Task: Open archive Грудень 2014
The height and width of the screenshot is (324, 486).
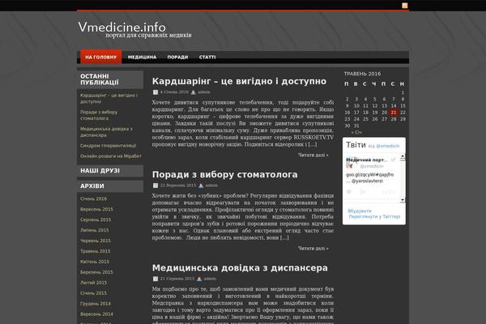Action: pos(95,304)
